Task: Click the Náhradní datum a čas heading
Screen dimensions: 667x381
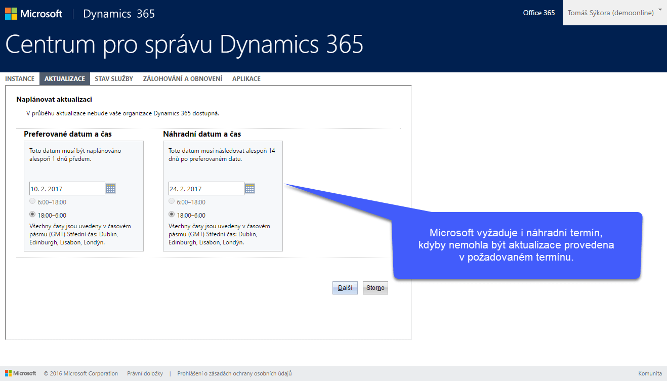Action: [x=202, y=134]
